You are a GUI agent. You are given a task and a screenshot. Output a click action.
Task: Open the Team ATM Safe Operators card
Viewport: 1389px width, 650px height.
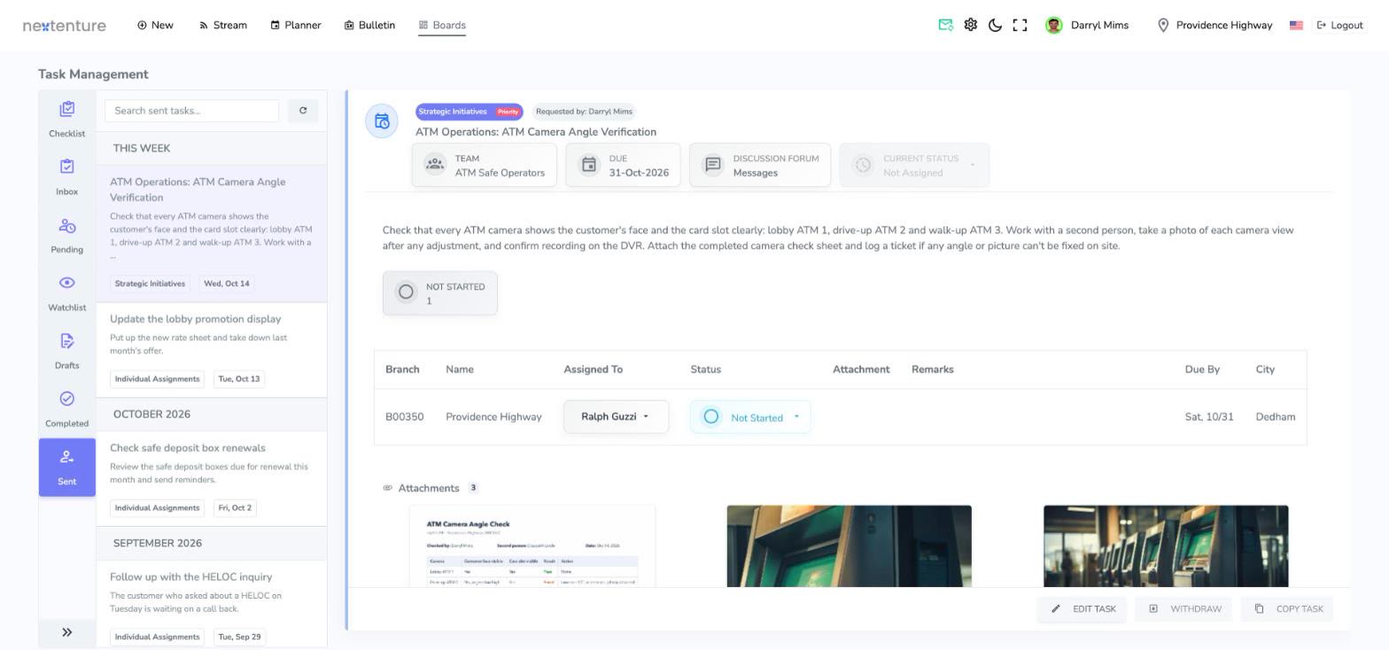coord(484,165)
